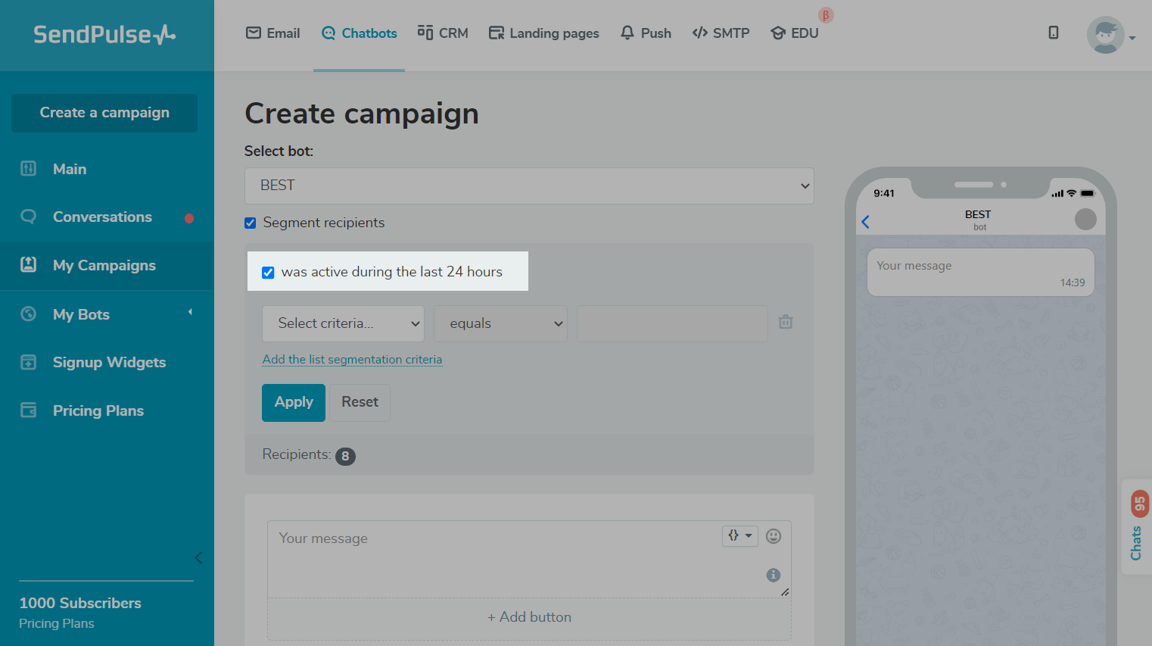Screen dimensions: 1152x646
Task: Toggle was active during last 24 hours
Action: 268,273
